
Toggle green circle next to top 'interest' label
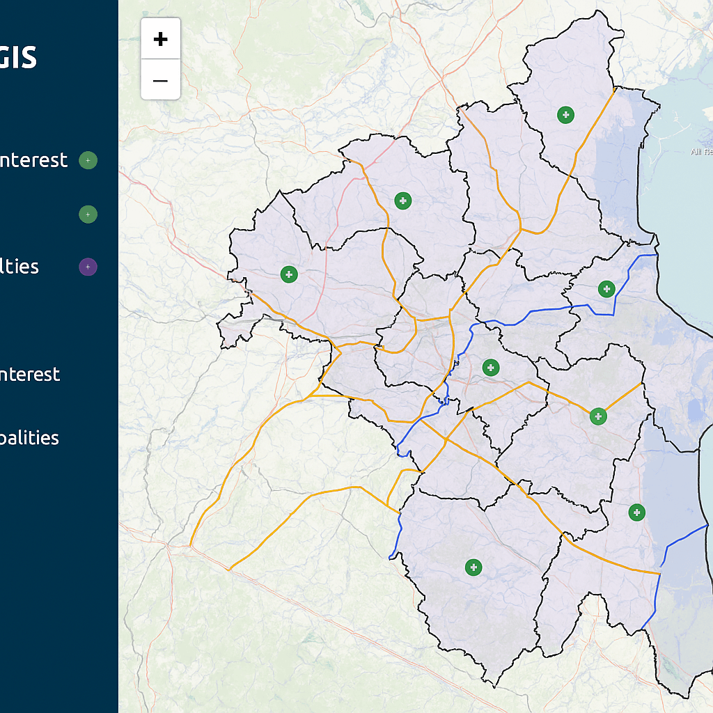[88, 161]
